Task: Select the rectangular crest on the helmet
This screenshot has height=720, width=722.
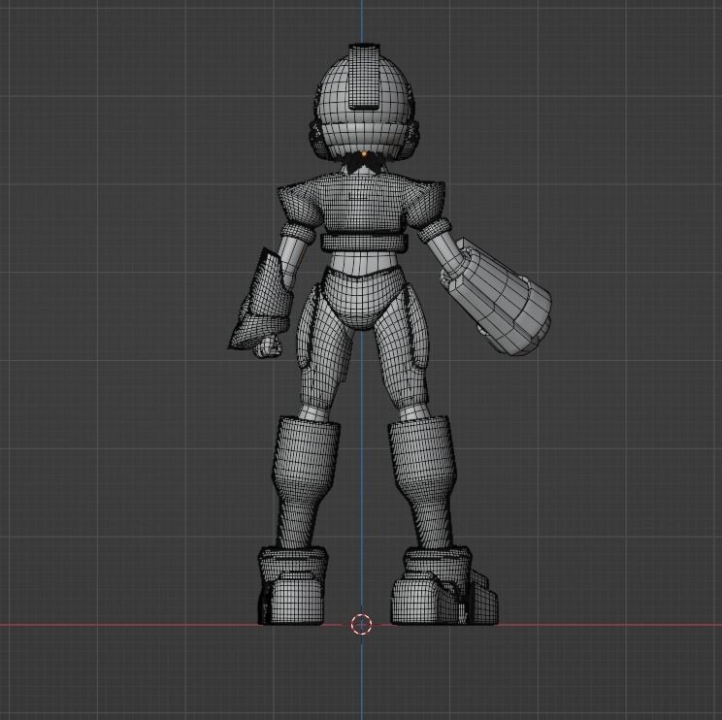Action: tap(364, 77)
